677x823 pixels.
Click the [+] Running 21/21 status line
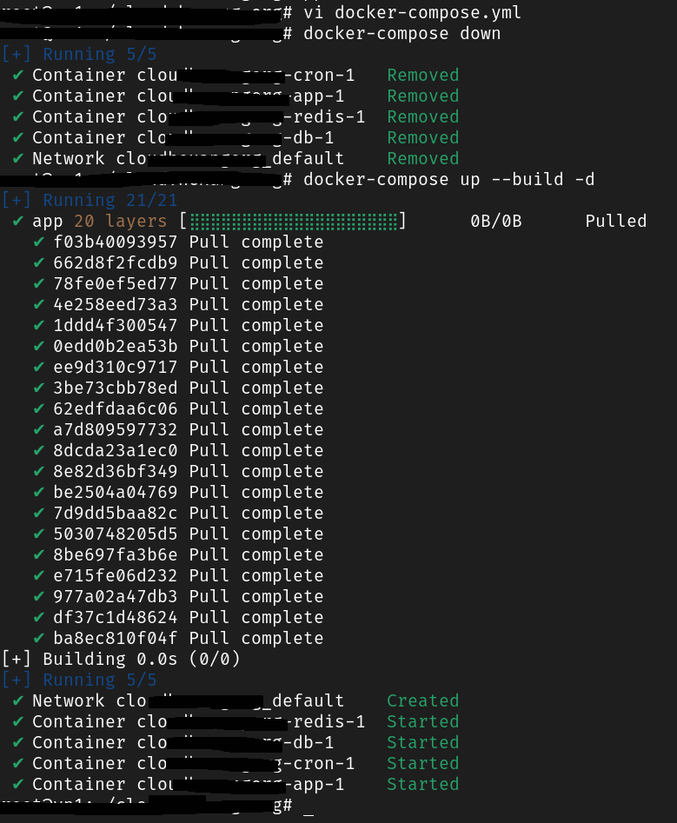click(x=90, y=200)
